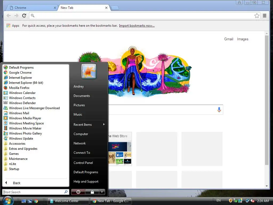This screenshot has height=205, width=273.
Task: Click Show Desktop quick launch icon
Action: (x=24, y=201)
